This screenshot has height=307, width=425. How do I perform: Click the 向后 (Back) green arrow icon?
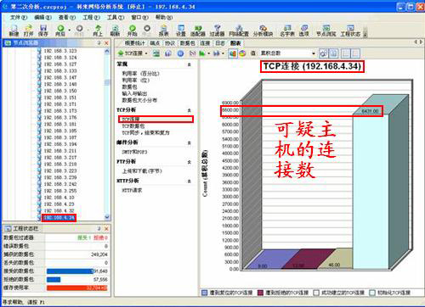pyautogui.click(x=60, y=31)
